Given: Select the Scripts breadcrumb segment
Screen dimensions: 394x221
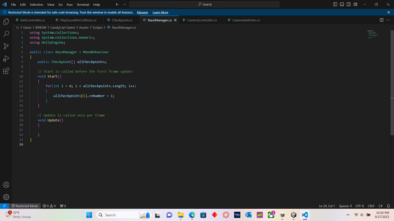Looking at the screenshot, I should 97,28.
